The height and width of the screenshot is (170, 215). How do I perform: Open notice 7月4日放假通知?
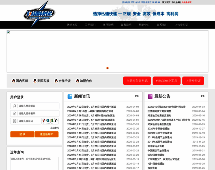tap(156, 164)
